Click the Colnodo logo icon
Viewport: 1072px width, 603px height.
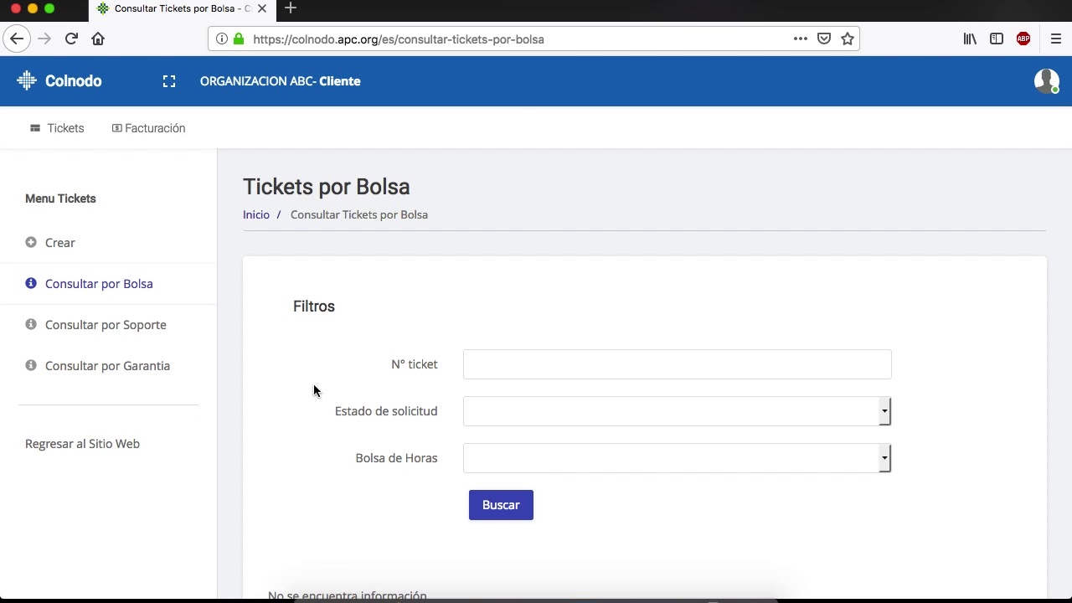tap(27, 80)
